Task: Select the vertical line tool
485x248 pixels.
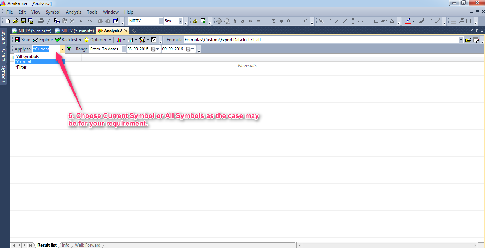Action: 353,21
